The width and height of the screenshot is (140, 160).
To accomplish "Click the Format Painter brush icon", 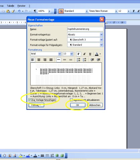I will click(13, 11).
